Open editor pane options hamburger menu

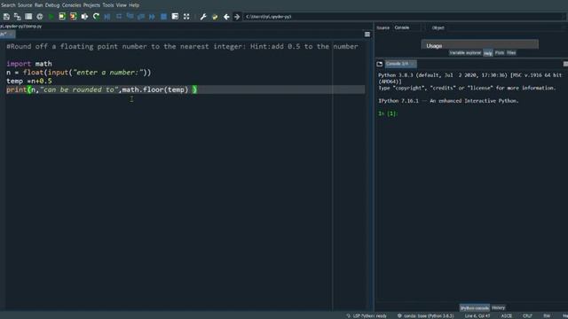367,35
